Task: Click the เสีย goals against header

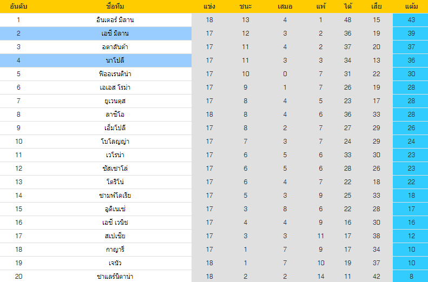Action: (x=377, y=6)
